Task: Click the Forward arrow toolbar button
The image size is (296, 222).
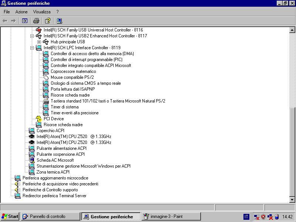Action: 13,21
